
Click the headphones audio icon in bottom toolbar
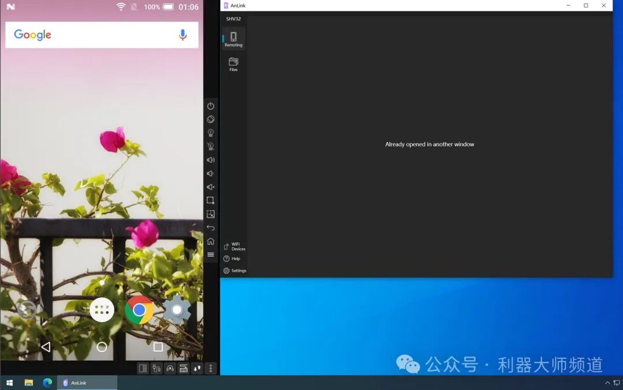click(x=170, y=369)
